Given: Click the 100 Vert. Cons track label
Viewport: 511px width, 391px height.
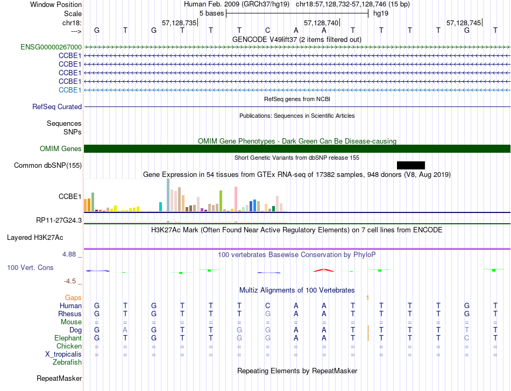Looking at the screenshot, I should (30, 267).
